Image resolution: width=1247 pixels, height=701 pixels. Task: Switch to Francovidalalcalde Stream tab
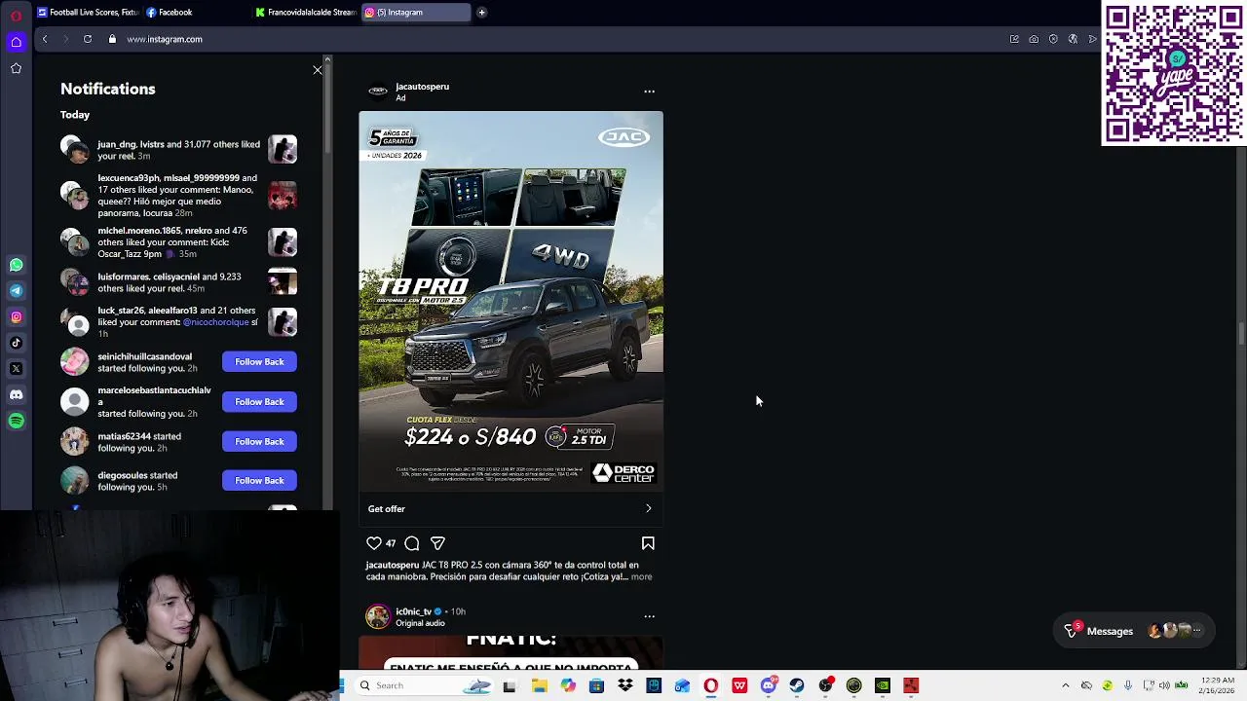tap(307, 13)
